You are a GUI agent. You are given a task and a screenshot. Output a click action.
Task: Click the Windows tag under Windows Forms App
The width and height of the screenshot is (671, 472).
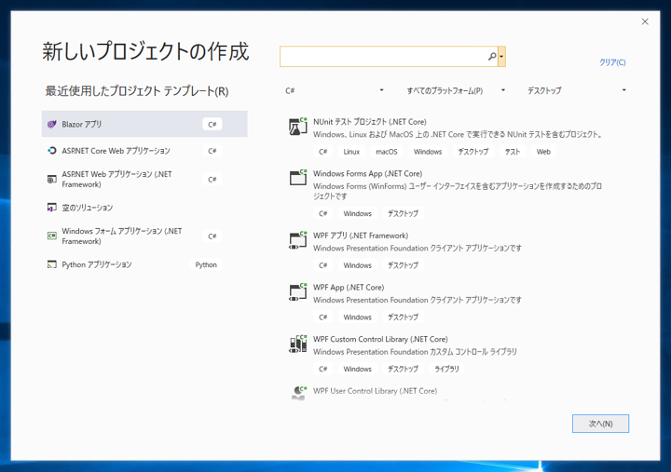click(357, 214)
